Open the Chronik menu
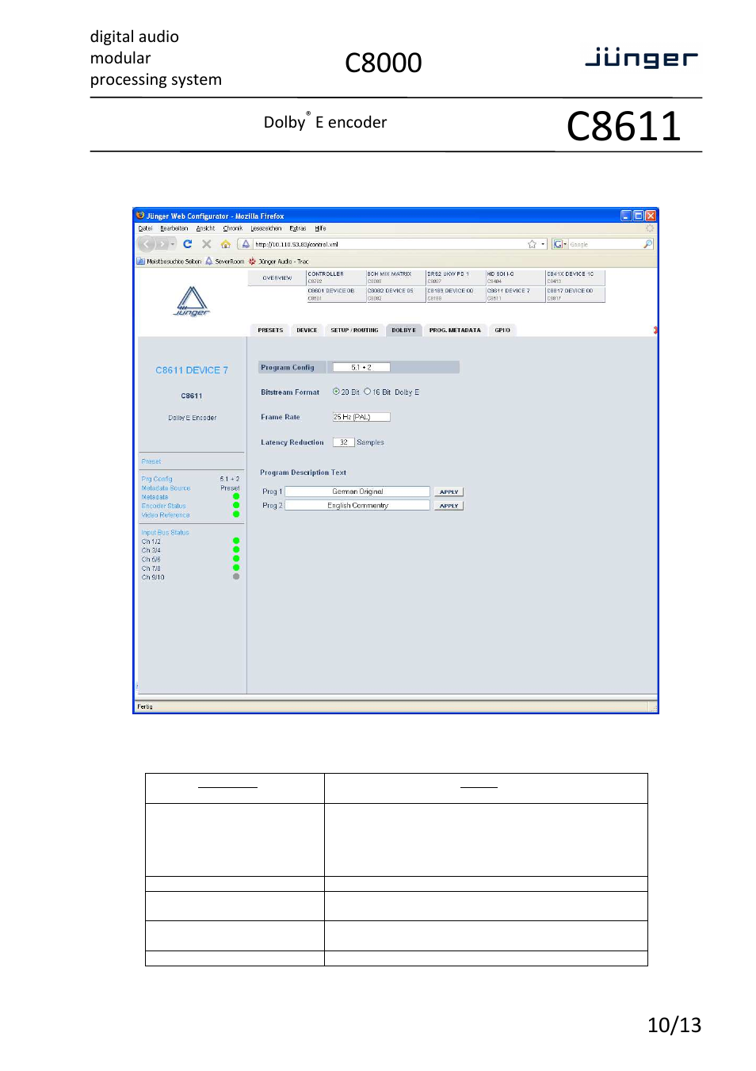This screenshot has height=1071, width=756. tap(233, 228)
